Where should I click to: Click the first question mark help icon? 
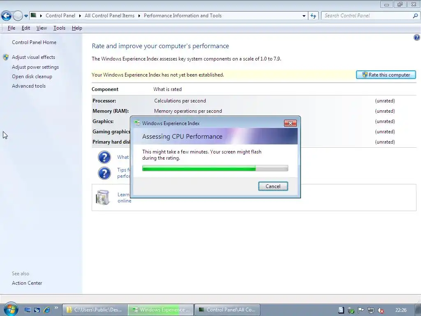click(x=104, y=157)
